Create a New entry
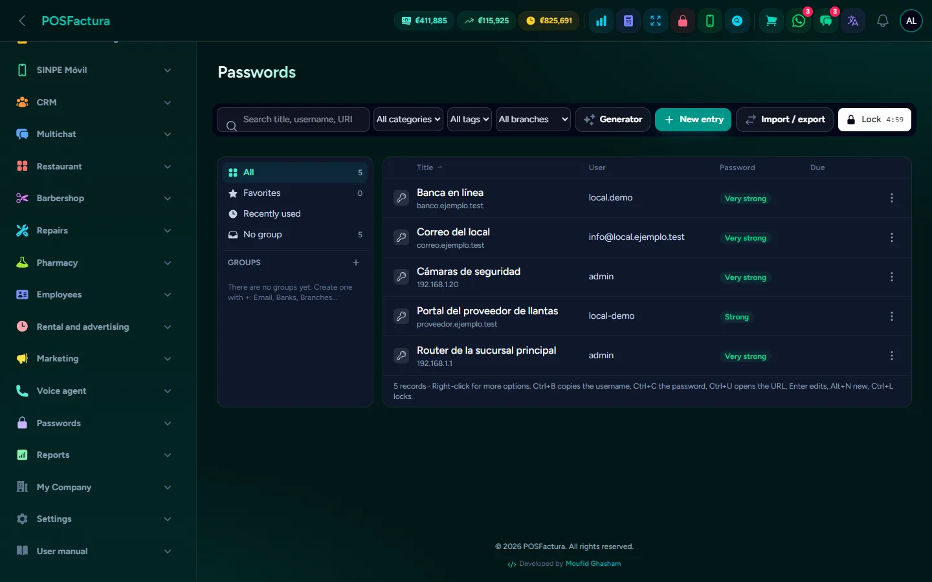Screen dimensions: 932x582 pos(693,119)
